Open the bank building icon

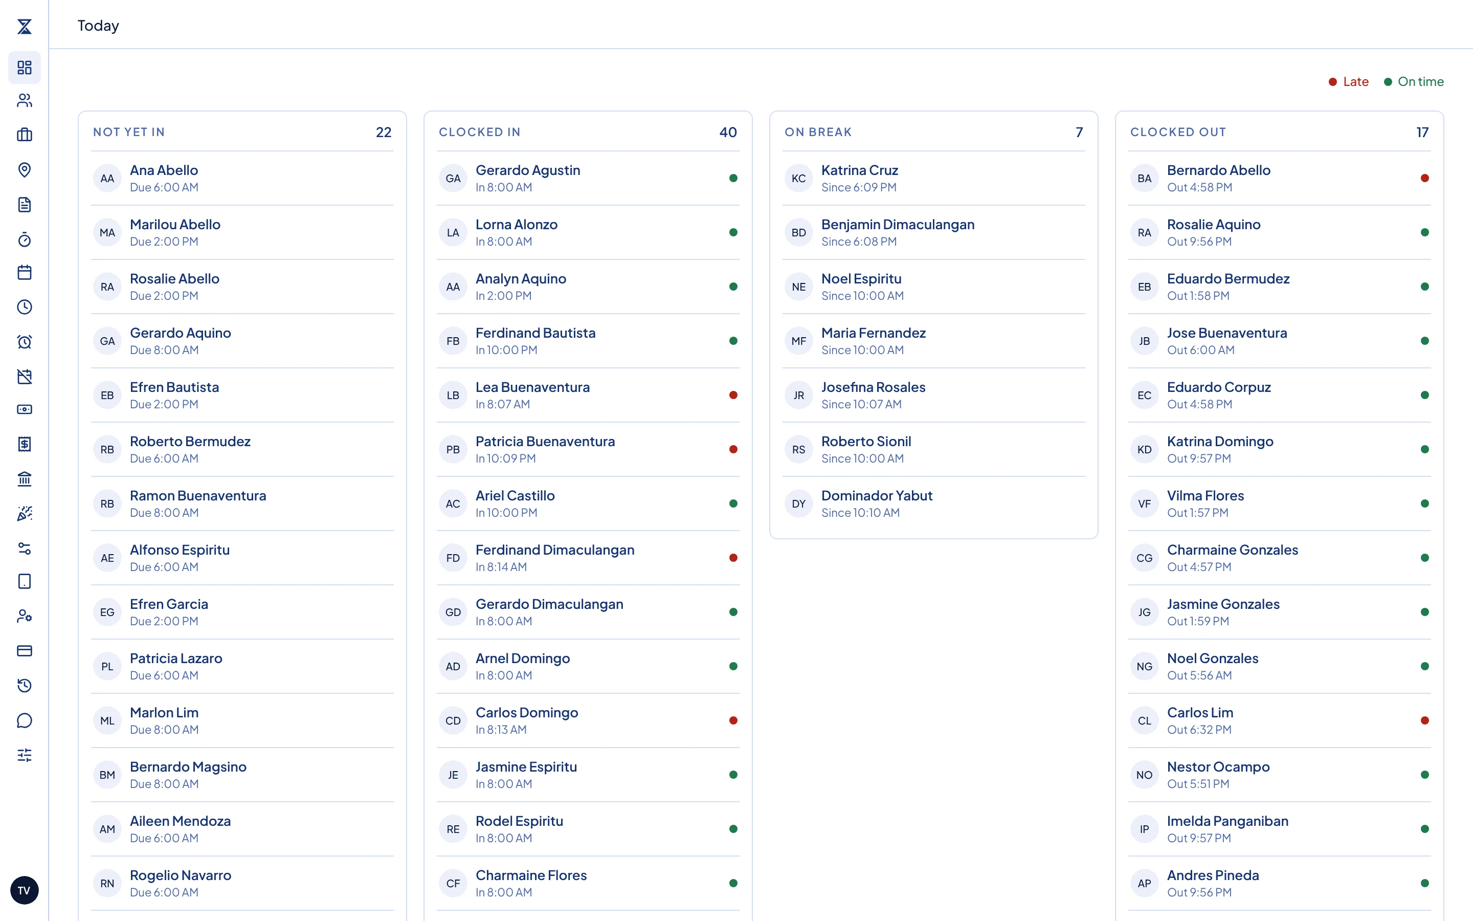click(x=25, y=479)
